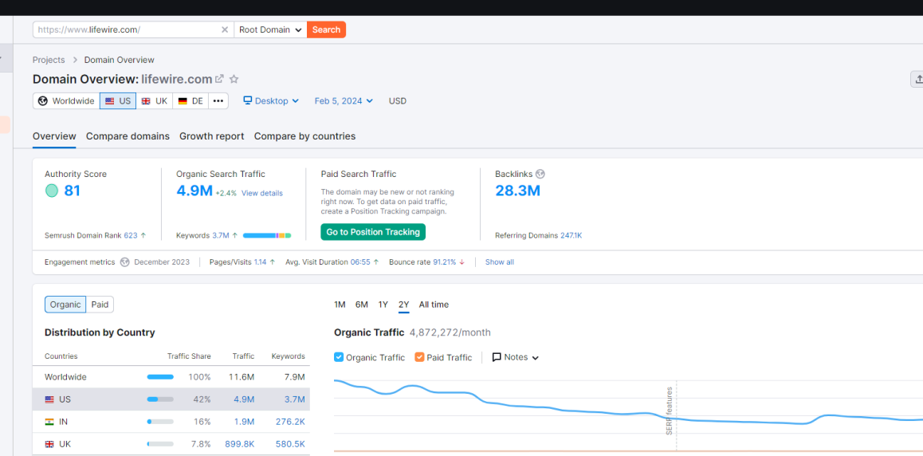Click the DE flag in database selector

(x=183, y=101)
